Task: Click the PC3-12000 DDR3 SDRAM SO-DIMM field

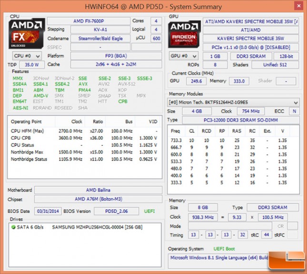Action: (x=241, y=120)
